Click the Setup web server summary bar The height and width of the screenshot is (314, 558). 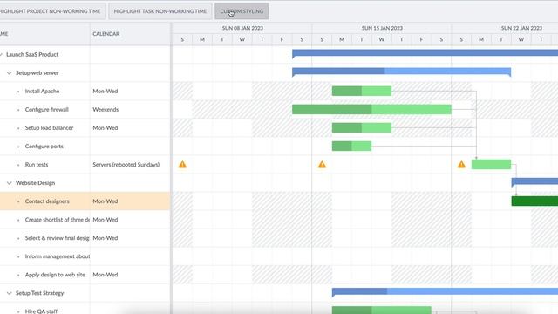click(x=401, y=72)
